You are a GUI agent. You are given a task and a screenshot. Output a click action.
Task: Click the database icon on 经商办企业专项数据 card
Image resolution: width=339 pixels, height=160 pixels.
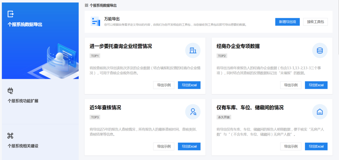coord(320,50)
